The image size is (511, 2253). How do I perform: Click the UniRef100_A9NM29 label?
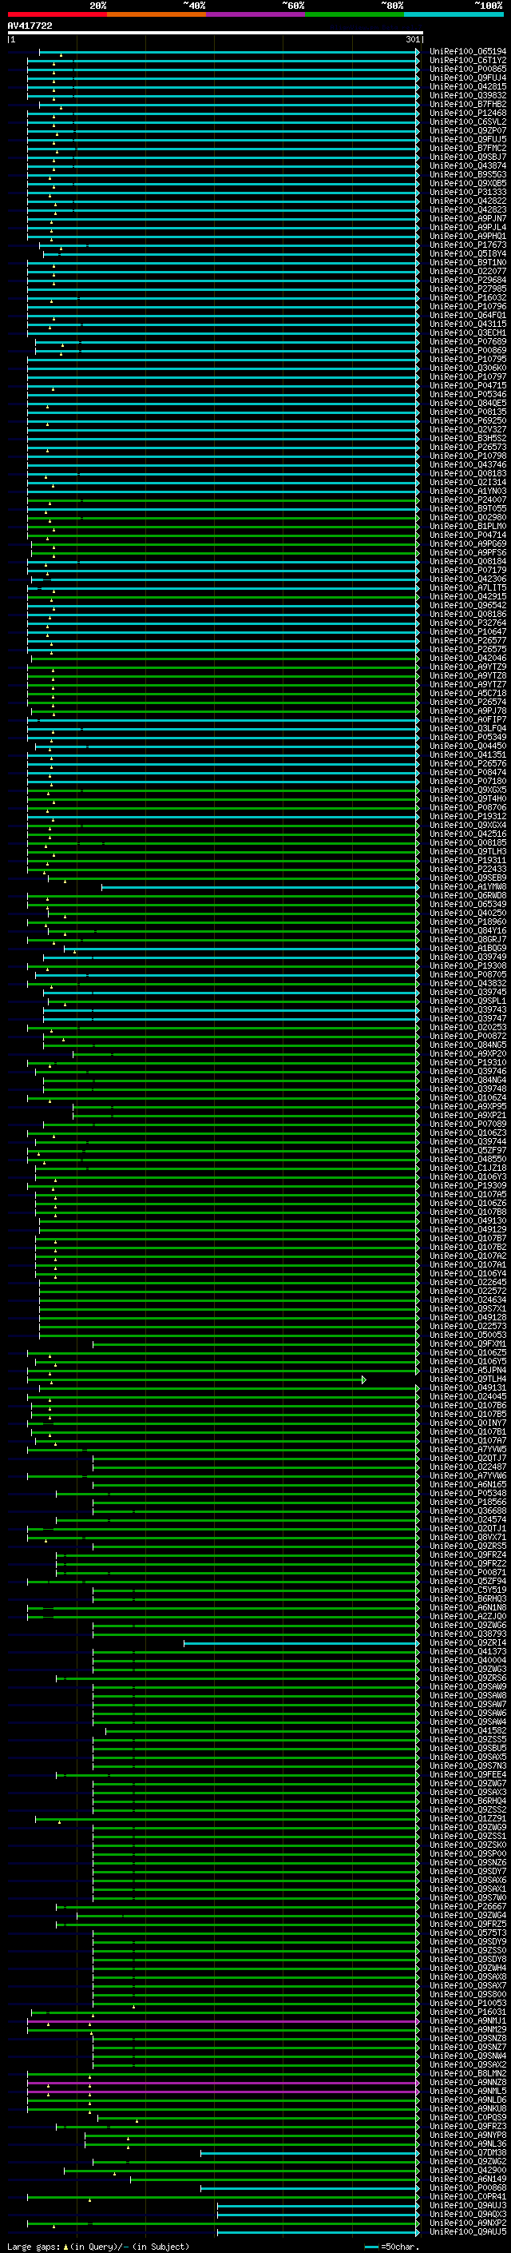468,2029
